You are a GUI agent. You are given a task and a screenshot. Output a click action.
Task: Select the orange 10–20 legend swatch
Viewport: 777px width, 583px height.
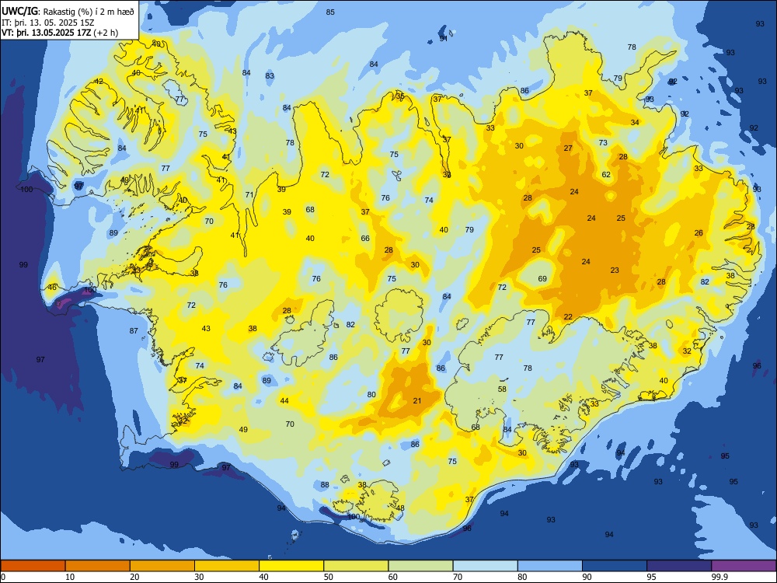coord(98,566)
